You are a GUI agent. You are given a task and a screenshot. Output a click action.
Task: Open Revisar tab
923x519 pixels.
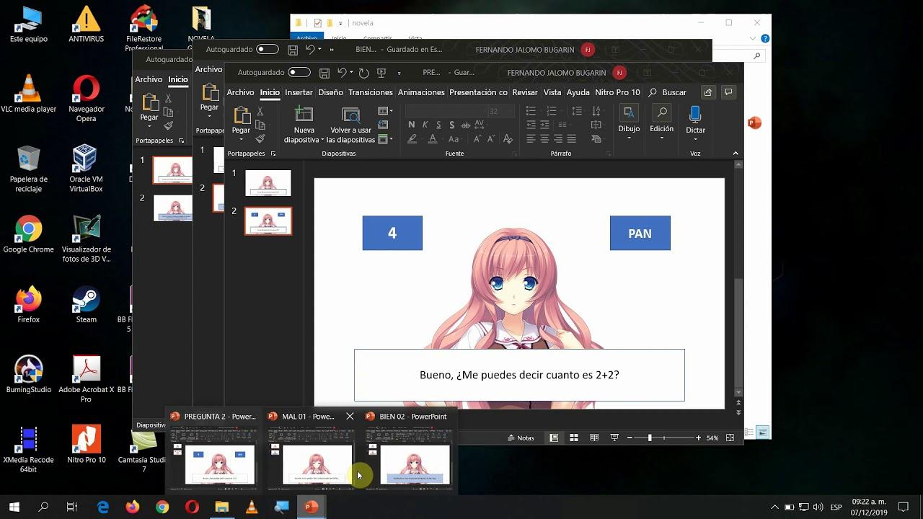[x=525, y=92]
